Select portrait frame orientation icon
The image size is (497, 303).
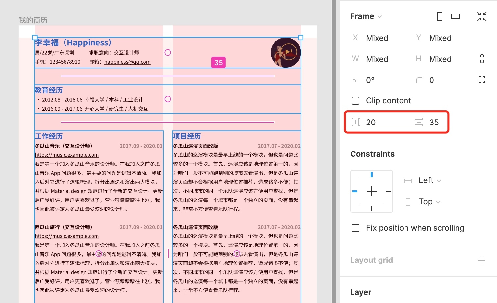(439, 16)
